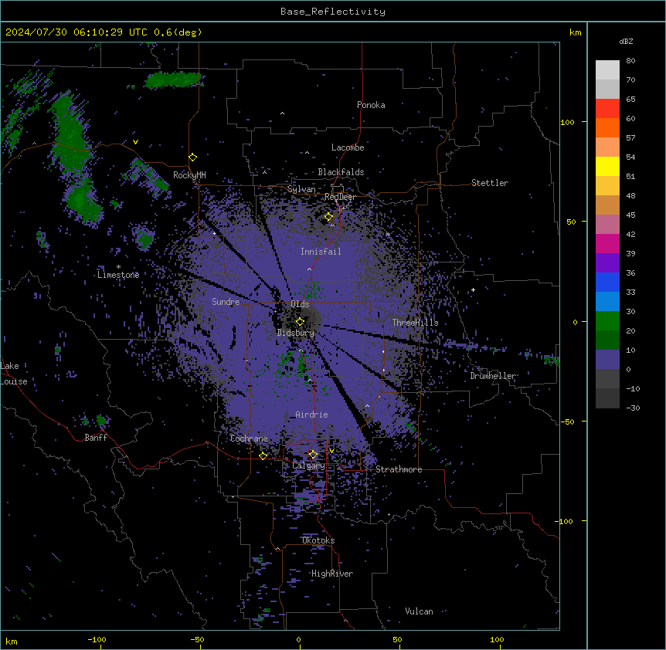Click the RedDeer city label

[x=340, y=197]
